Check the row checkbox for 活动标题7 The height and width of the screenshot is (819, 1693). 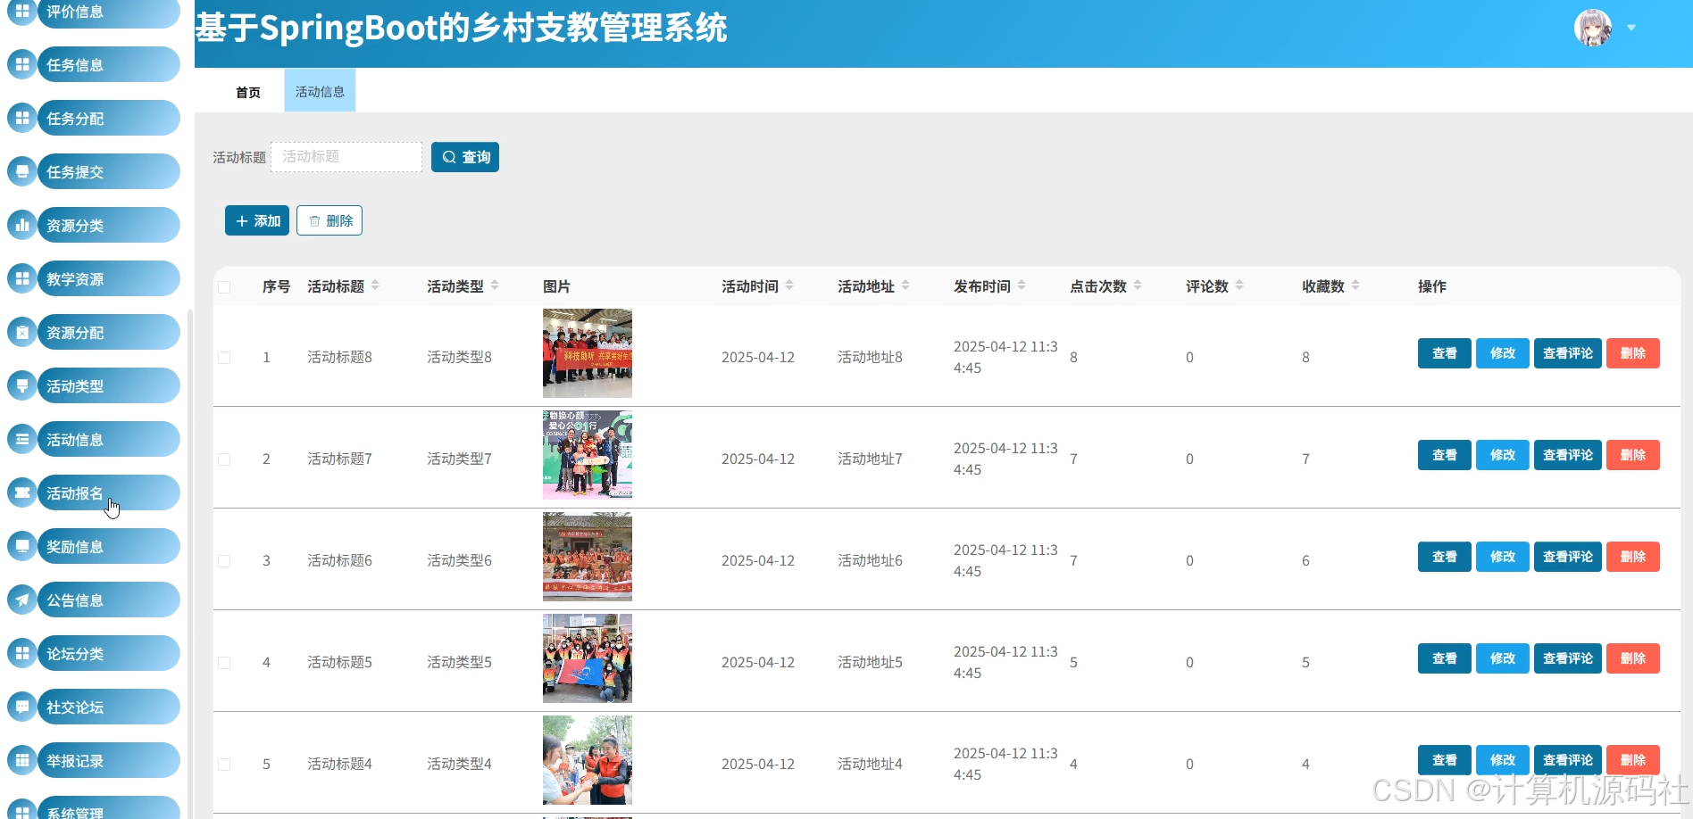tap(224, 459)
